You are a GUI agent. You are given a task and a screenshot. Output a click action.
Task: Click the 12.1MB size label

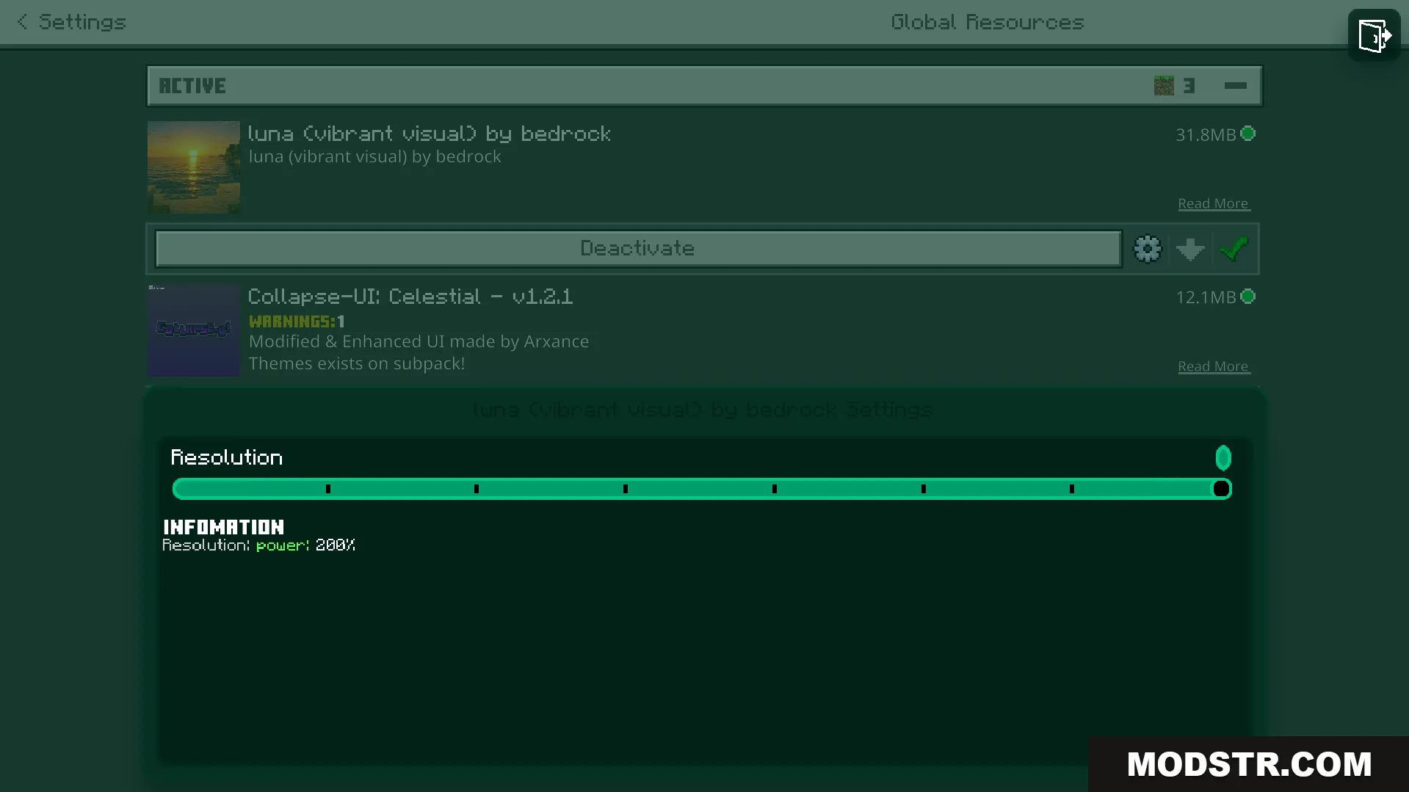pos(1206,298)
